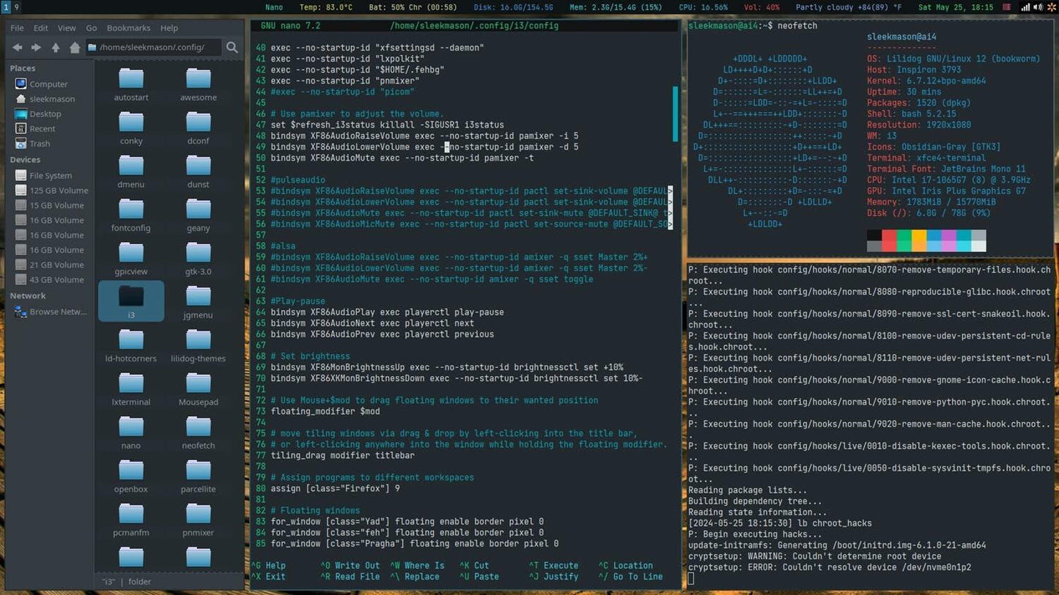Click the search magnifier in file manager

232,48
